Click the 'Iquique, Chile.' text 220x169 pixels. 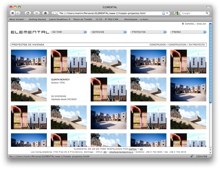click(x=58, y=83)
